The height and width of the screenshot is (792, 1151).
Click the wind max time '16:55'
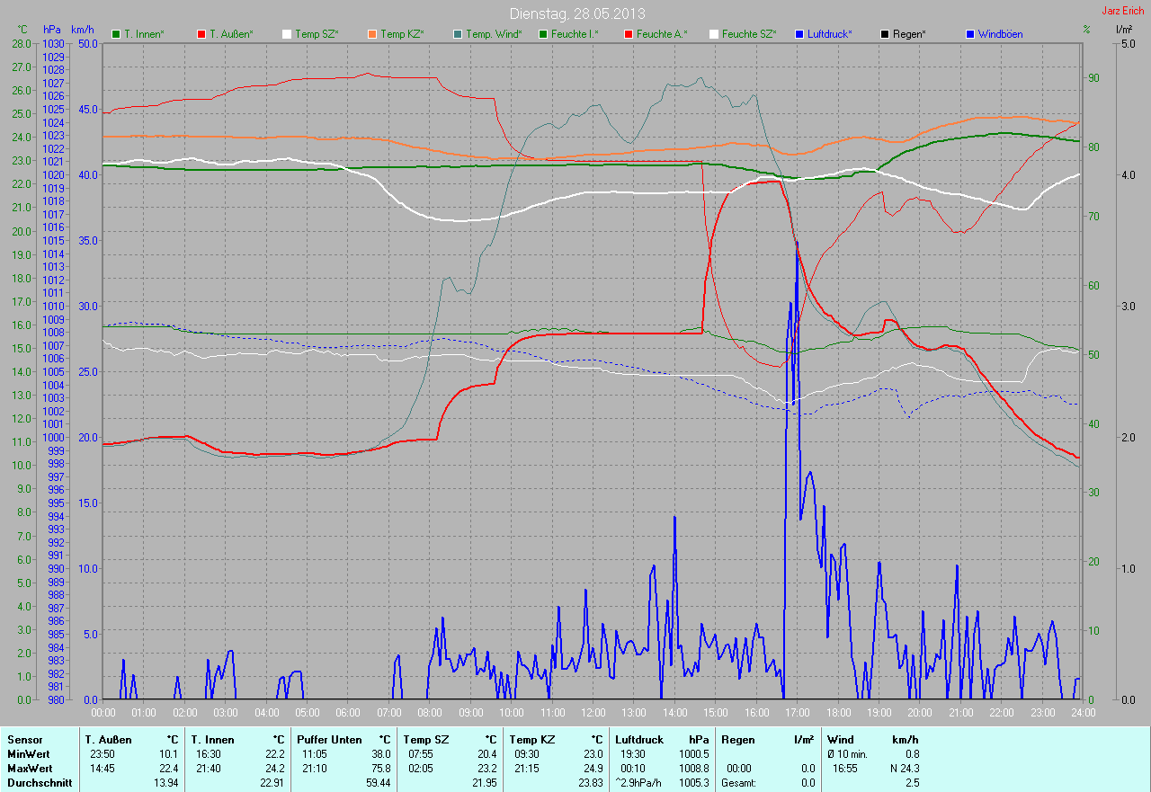click(x=845, y=769)
